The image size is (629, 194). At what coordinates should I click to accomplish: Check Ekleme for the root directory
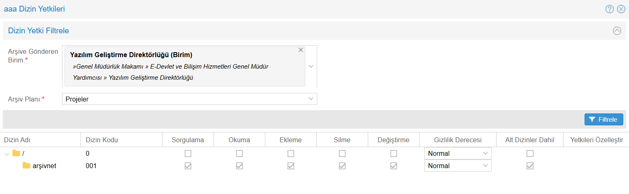[291, 154]
